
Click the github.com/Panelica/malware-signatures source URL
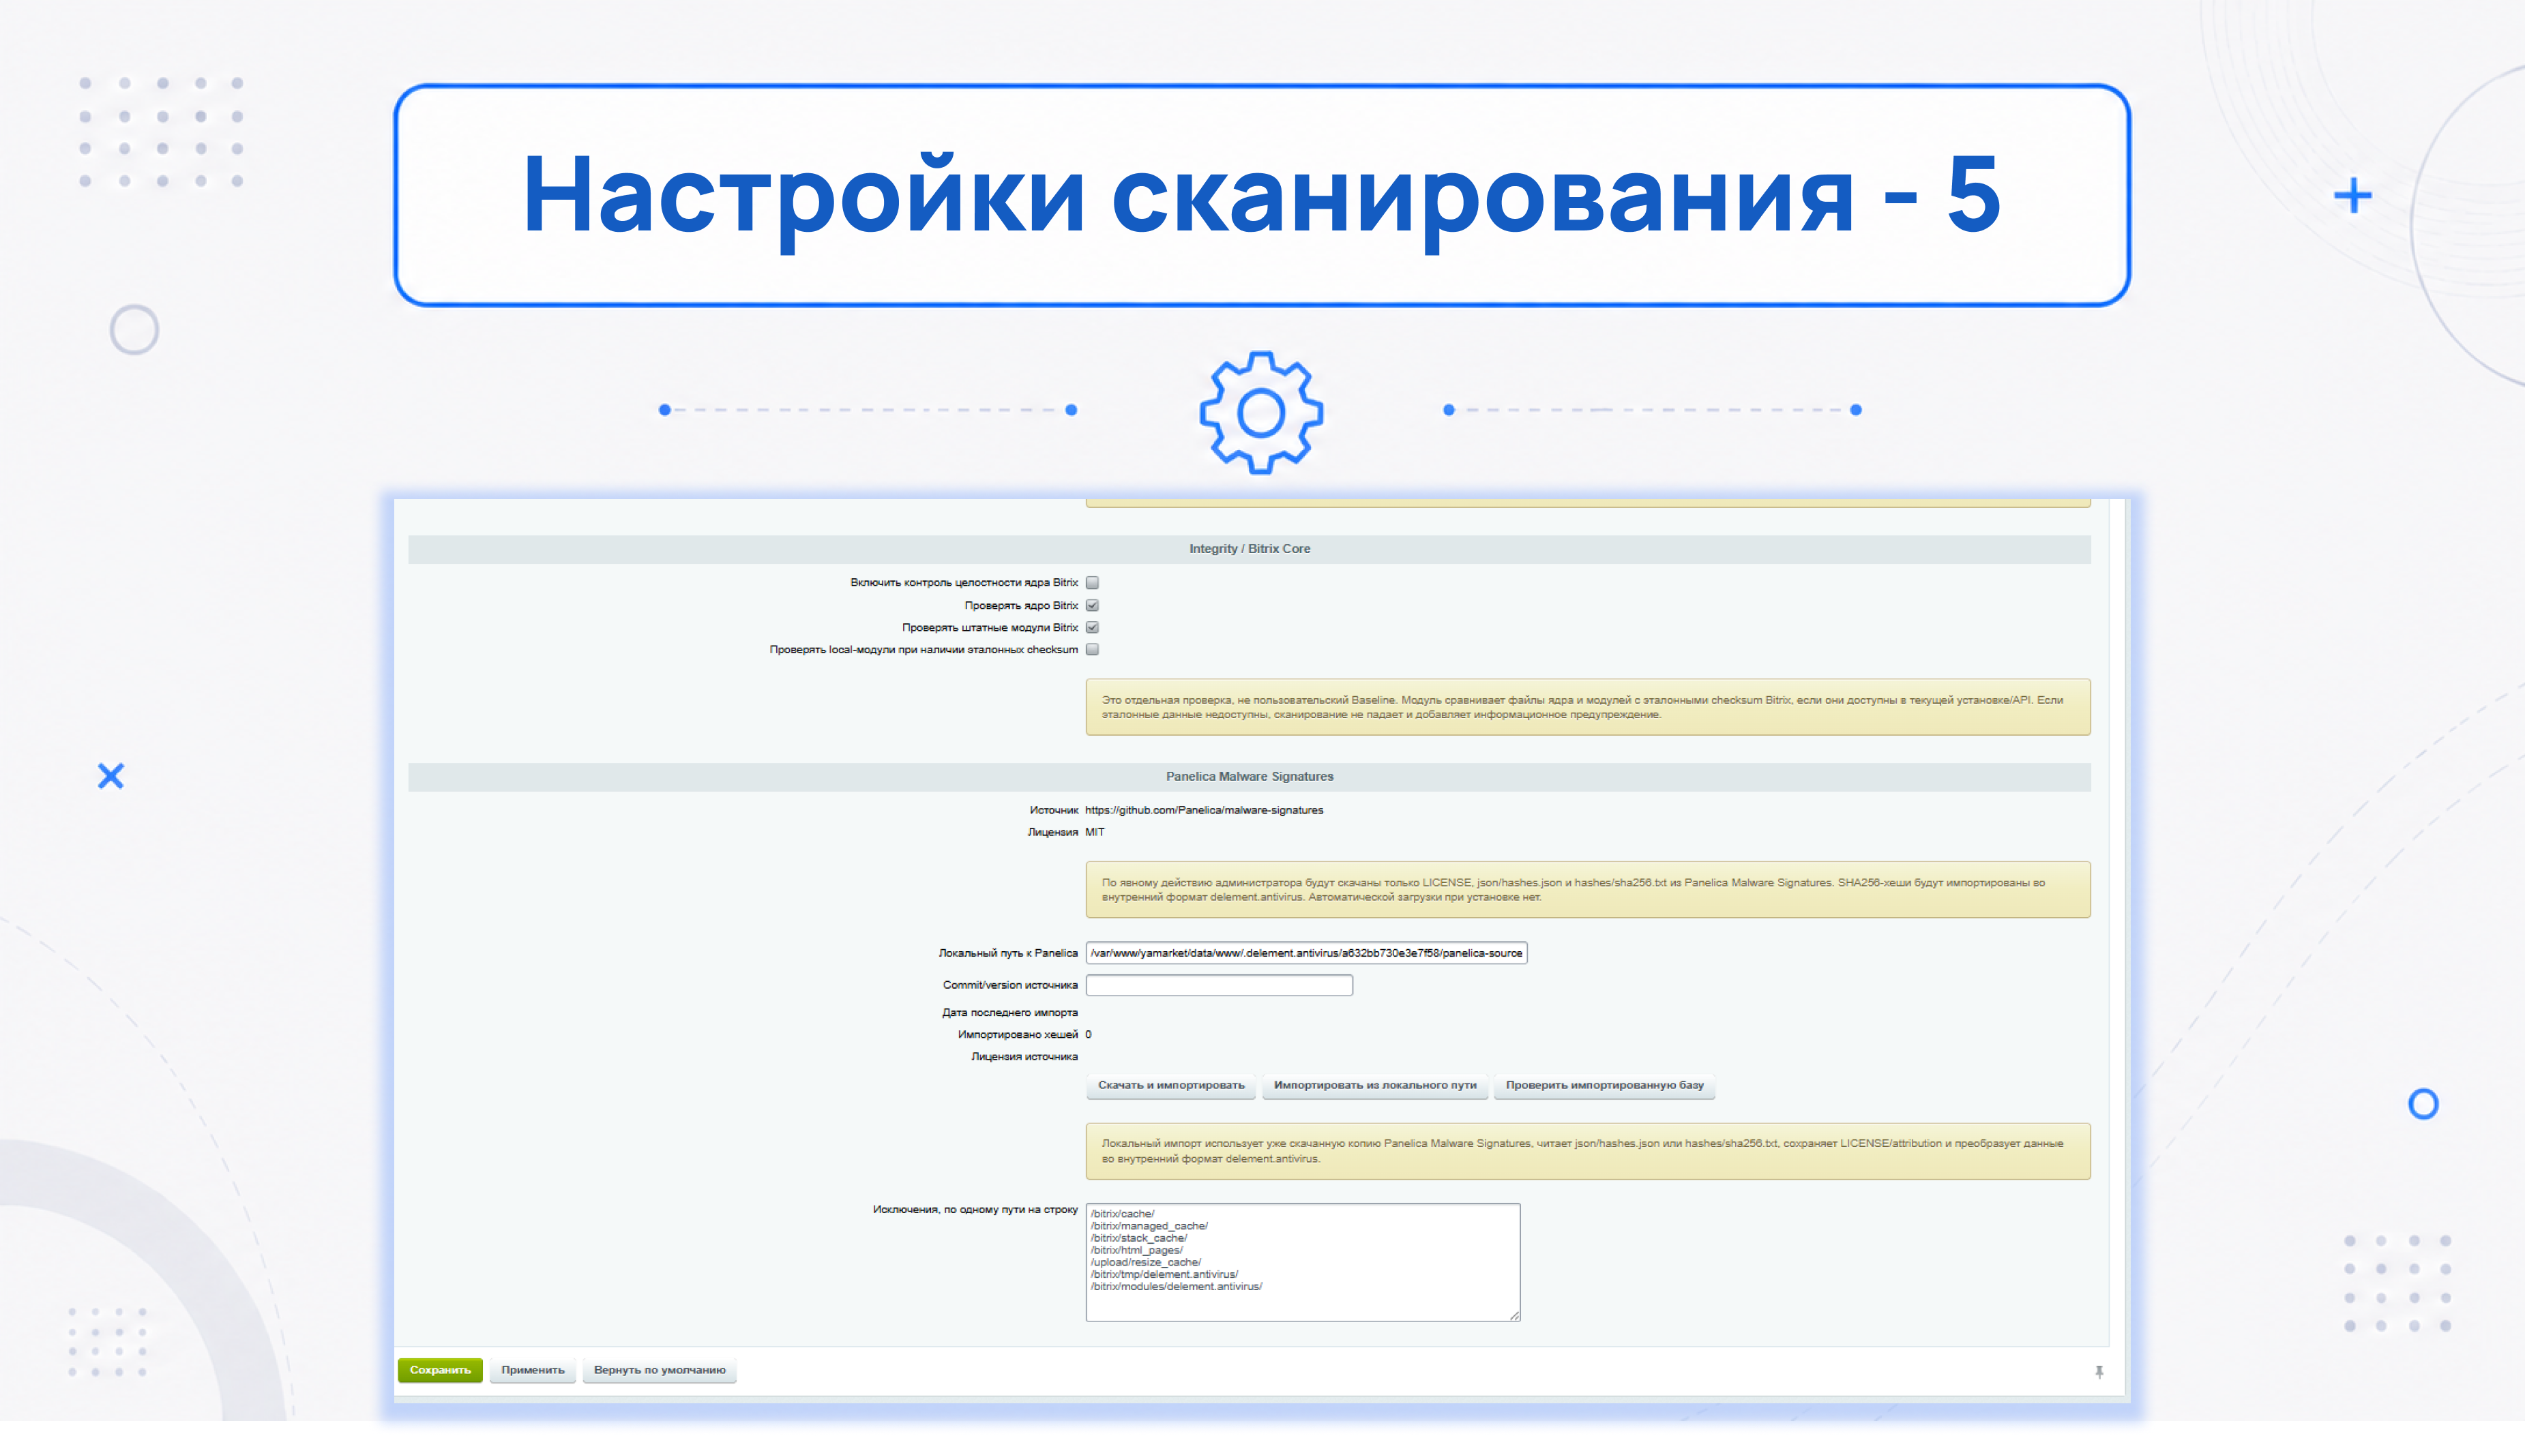tap(1205, 811)
